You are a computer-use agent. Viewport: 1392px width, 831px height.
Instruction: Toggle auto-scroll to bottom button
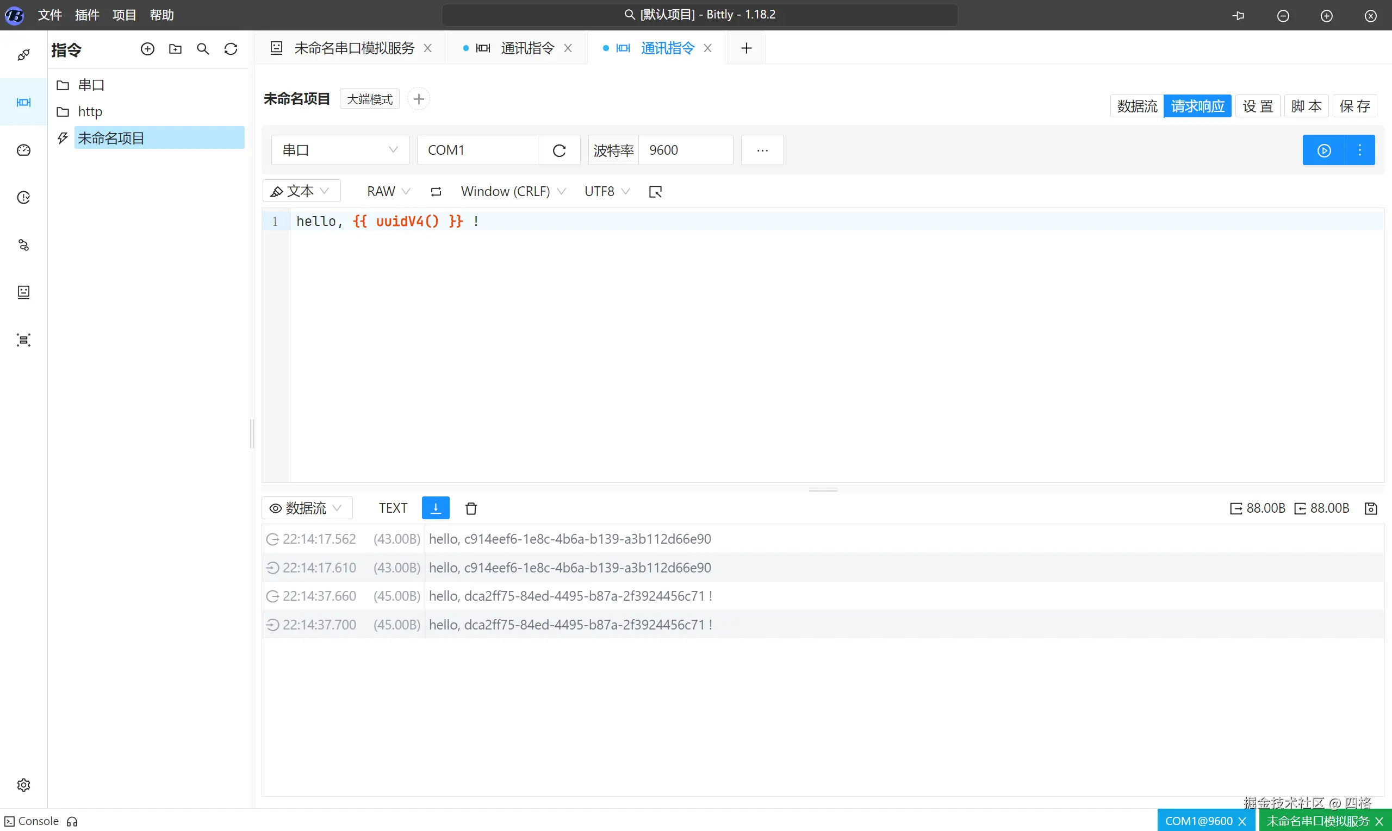point(436,508)
